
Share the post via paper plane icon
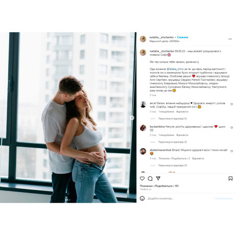click(158, 178)
